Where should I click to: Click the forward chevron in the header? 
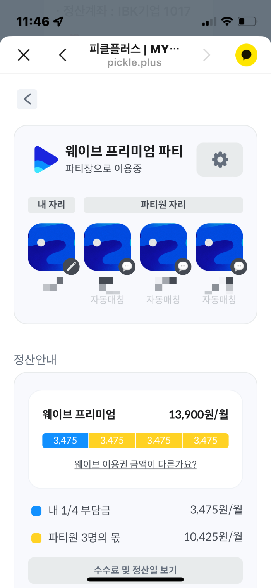pyautogui.click(x=207, y=55)
